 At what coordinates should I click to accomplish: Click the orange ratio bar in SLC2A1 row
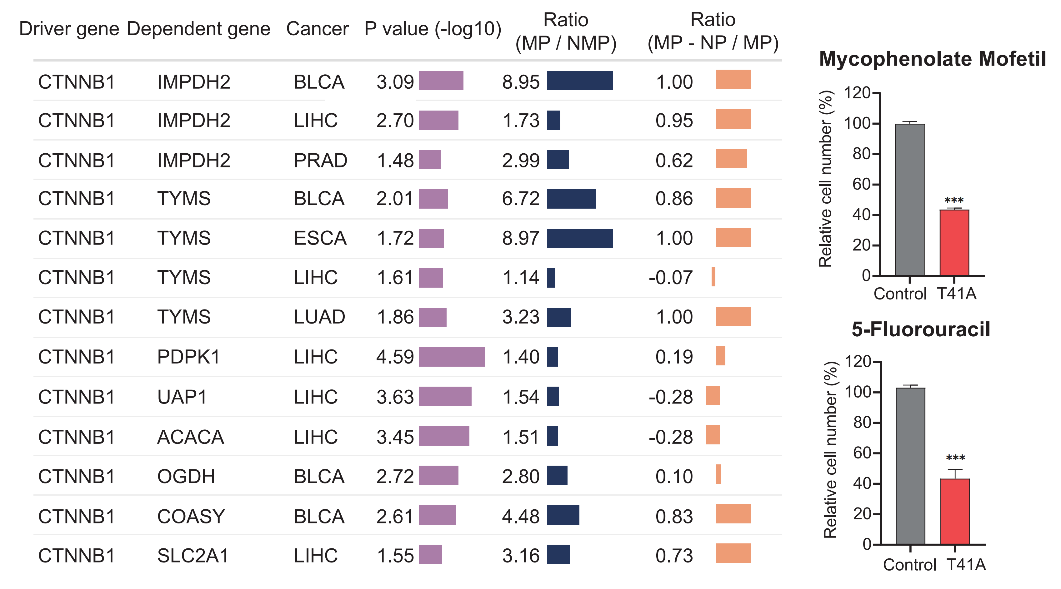coord(733,553)
